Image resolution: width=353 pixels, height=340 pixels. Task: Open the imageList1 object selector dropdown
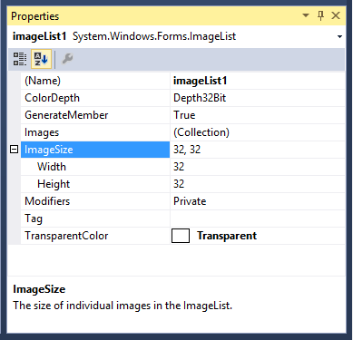point(339,37)
